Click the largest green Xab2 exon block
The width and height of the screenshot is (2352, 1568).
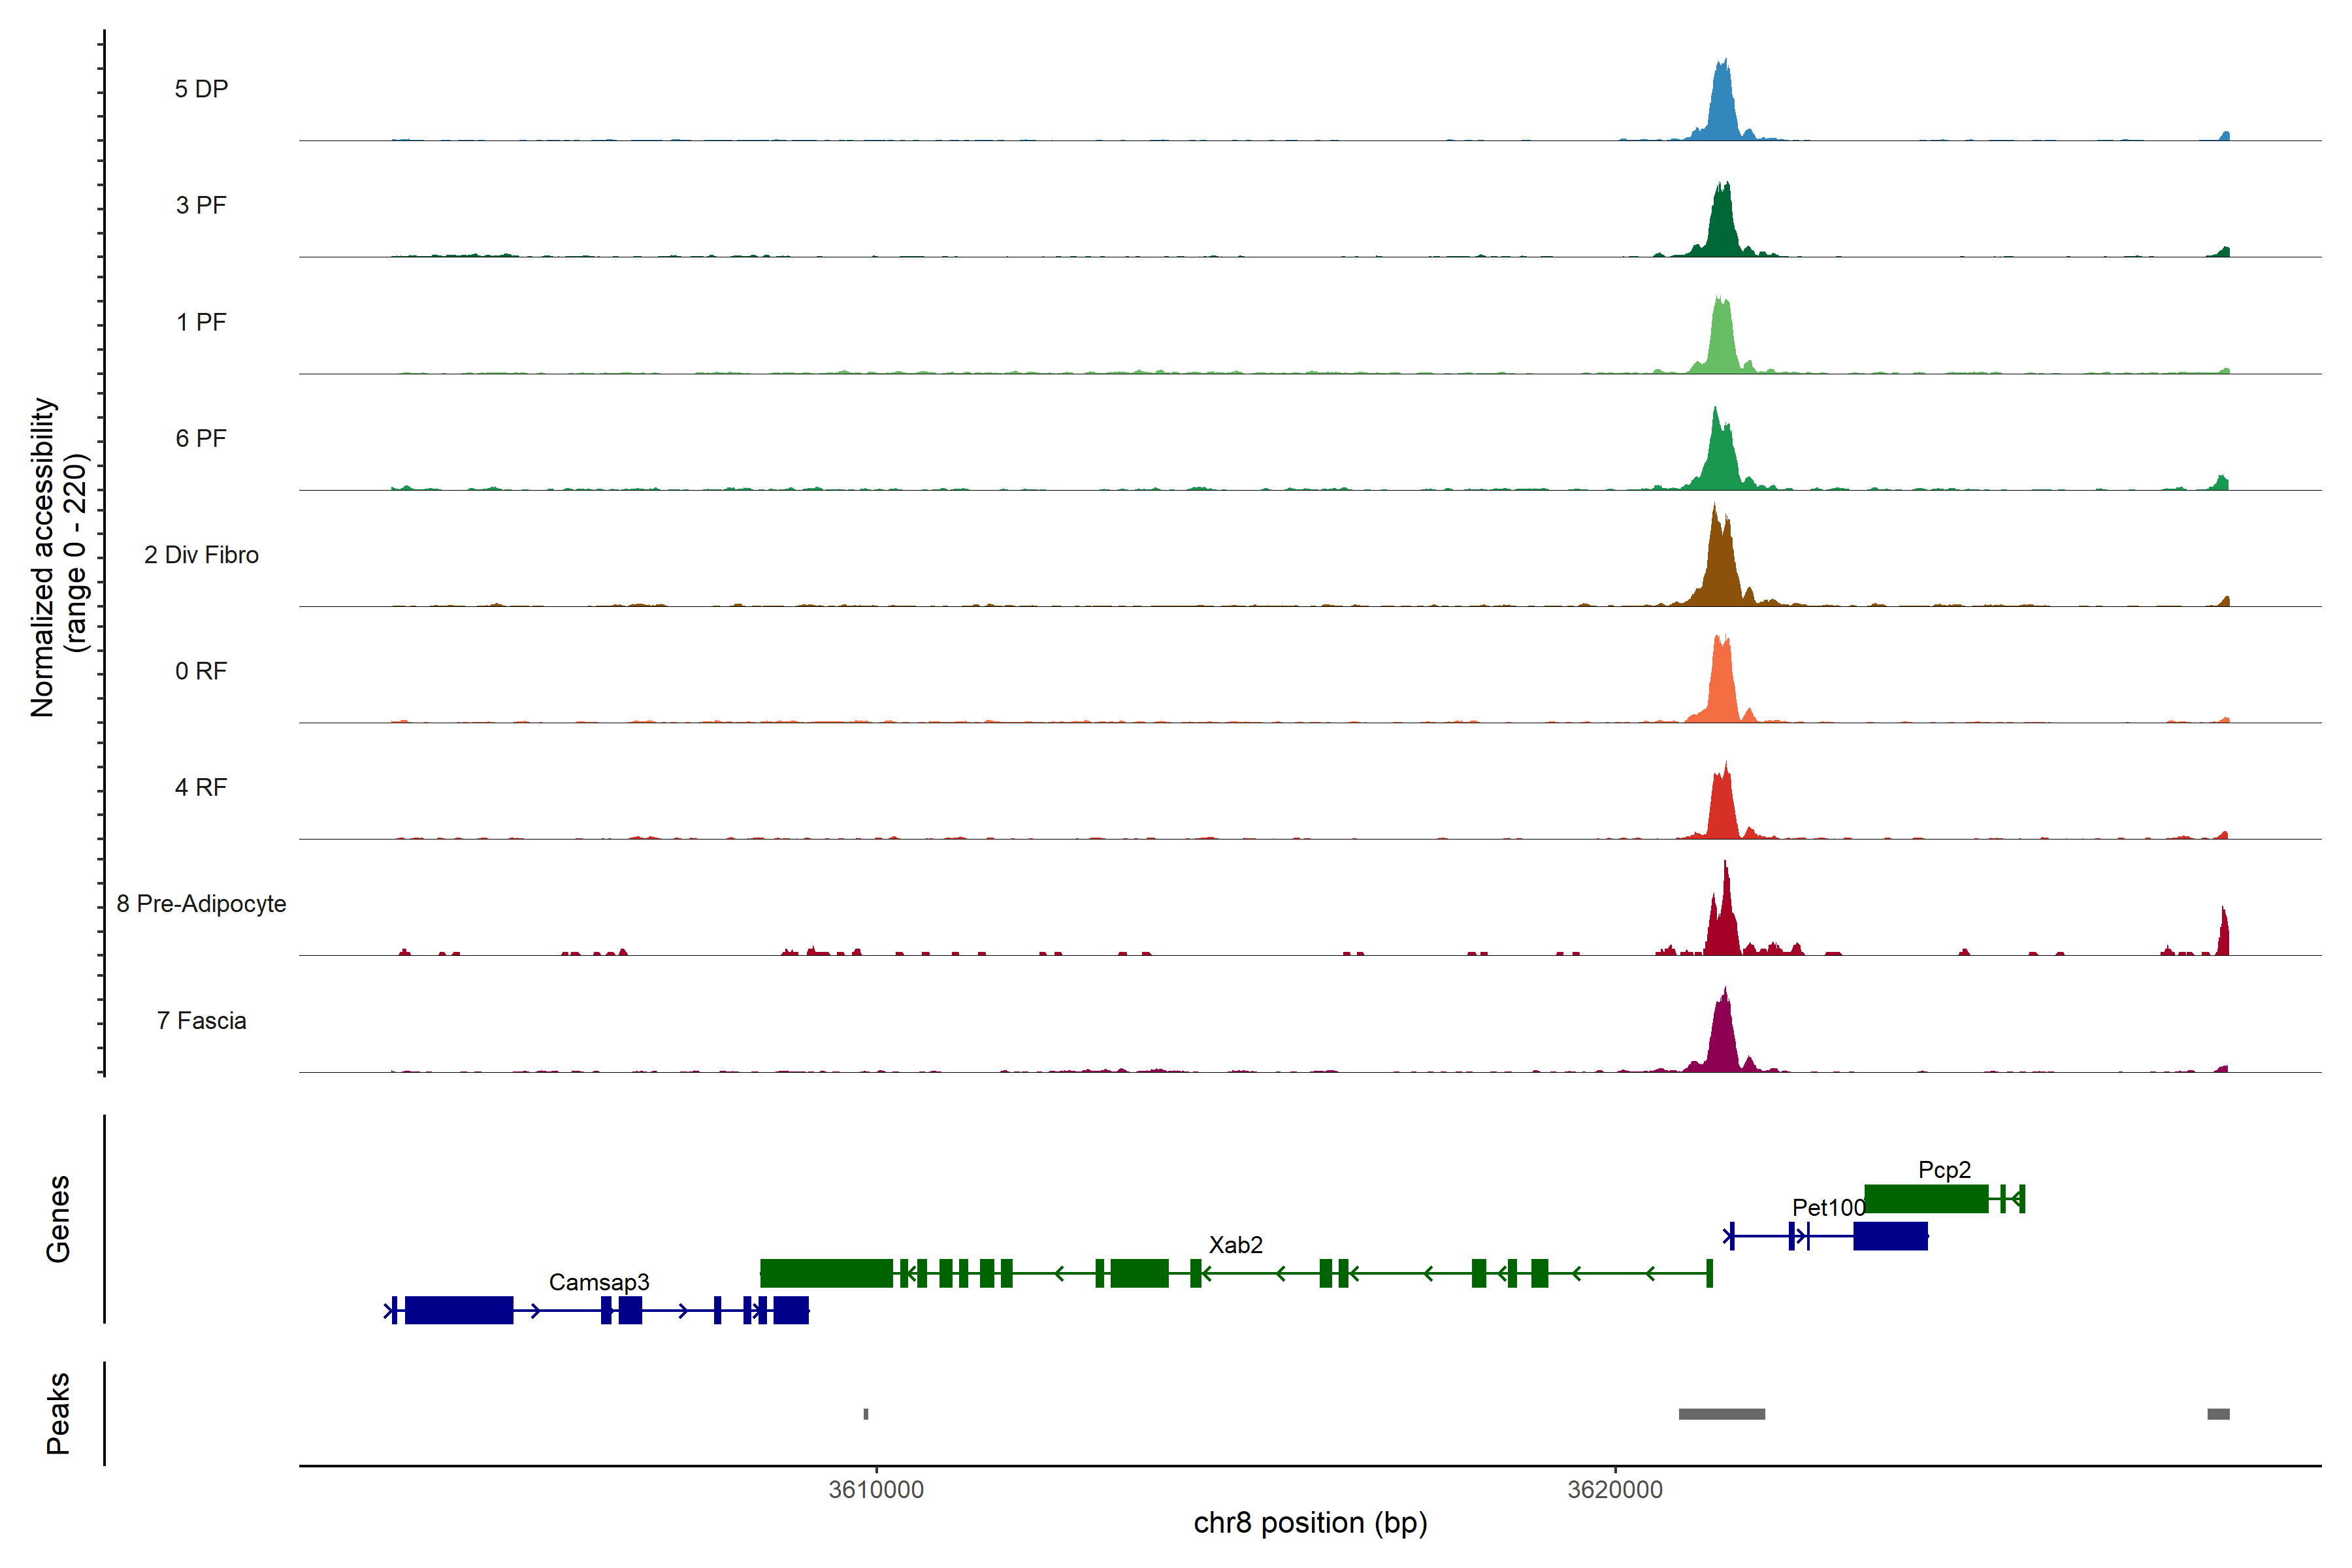coord(826,1273)
